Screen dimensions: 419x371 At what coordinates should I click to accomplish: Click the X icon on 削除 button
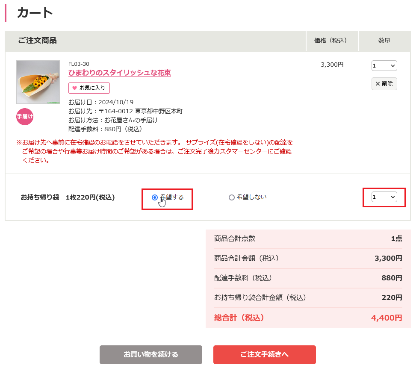[378, 84]
